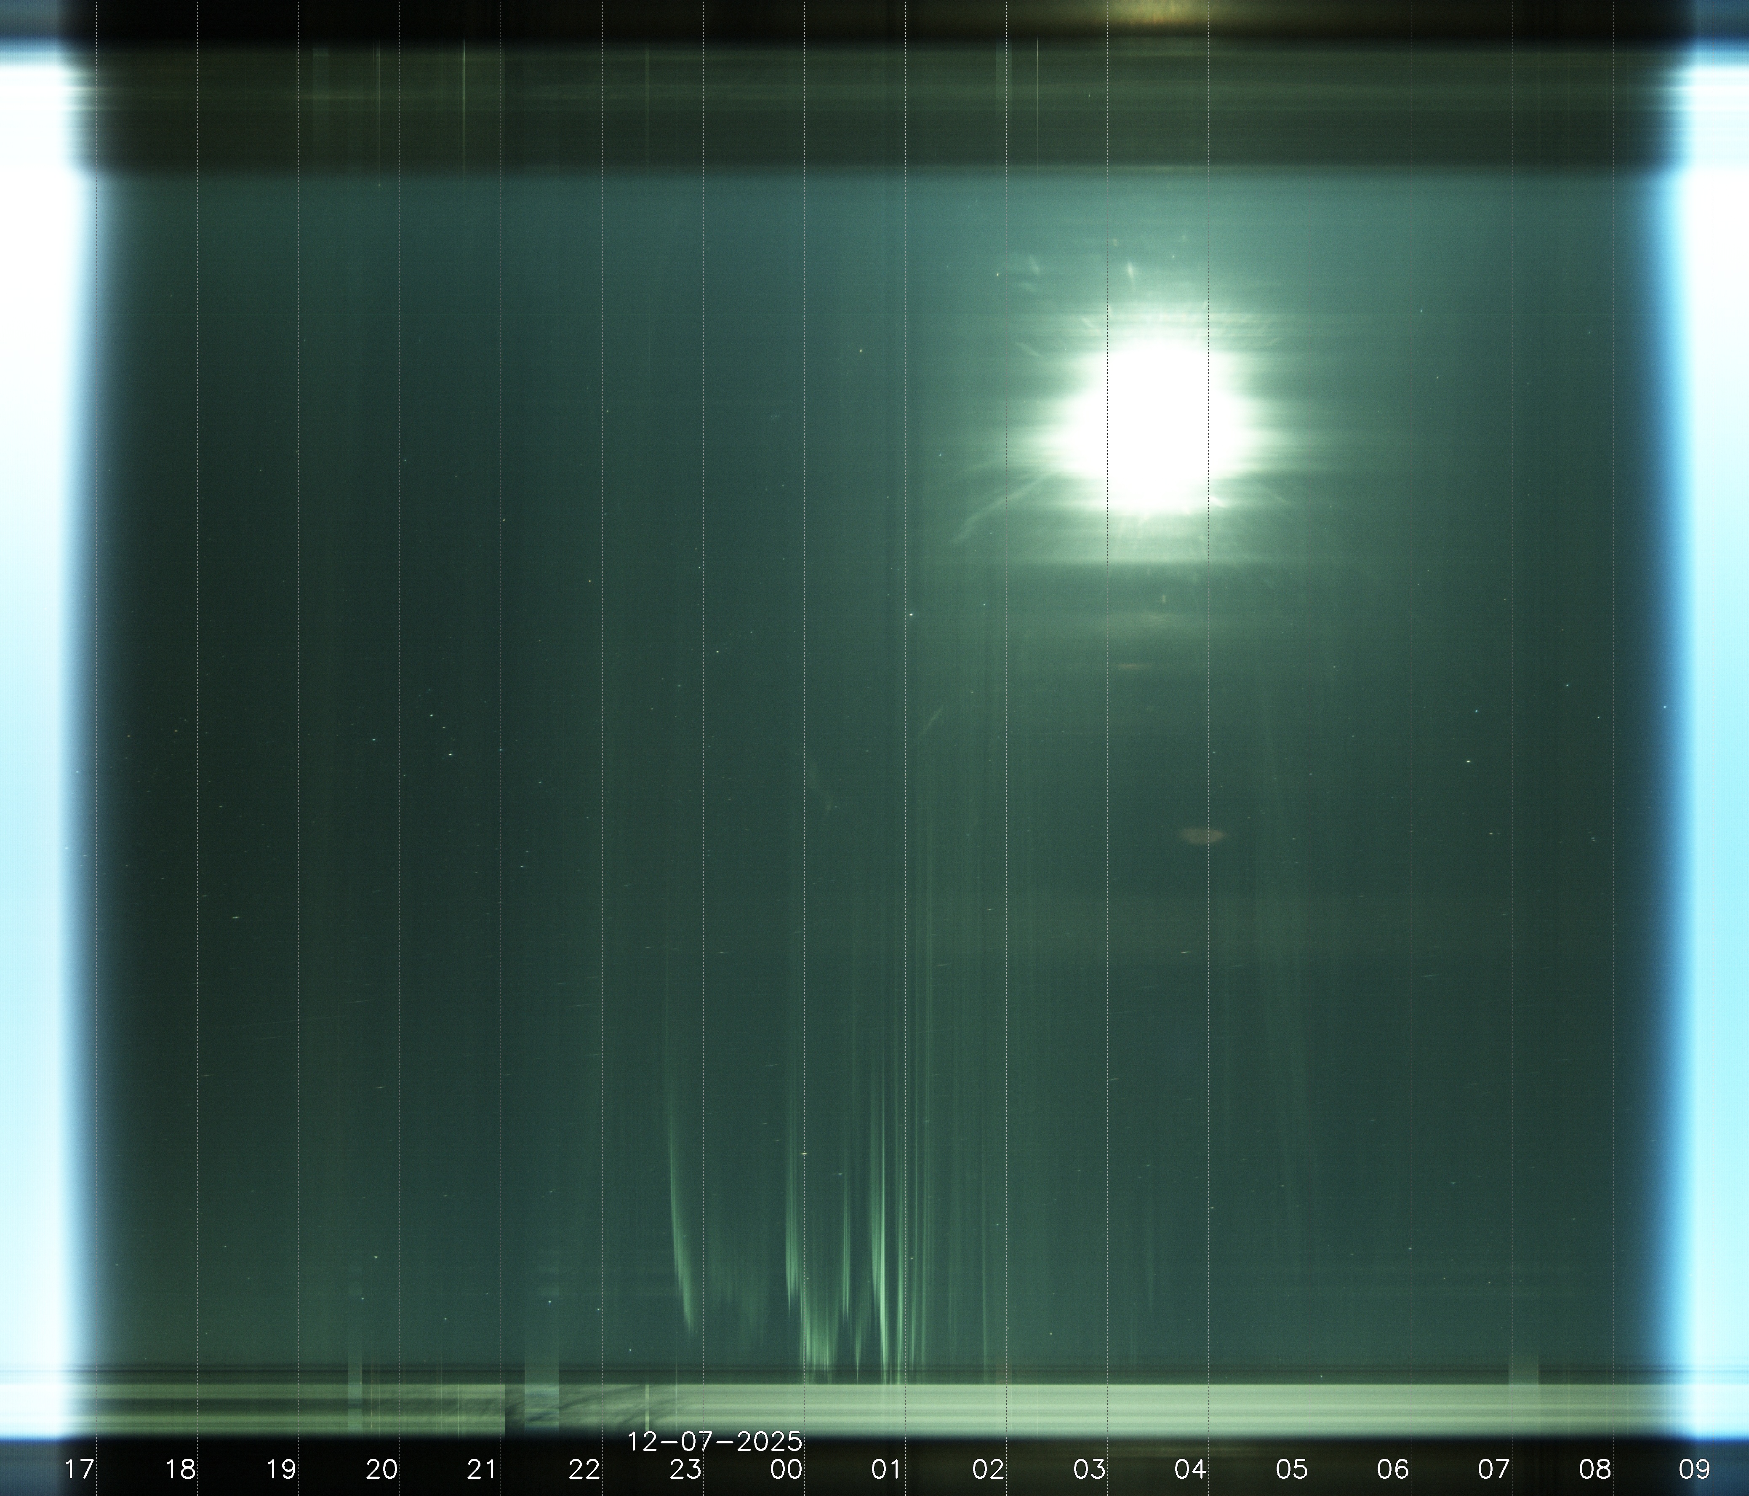Click the 12-07-2025 date label
This screenshot has width=1749, height=1496.
714,1441
